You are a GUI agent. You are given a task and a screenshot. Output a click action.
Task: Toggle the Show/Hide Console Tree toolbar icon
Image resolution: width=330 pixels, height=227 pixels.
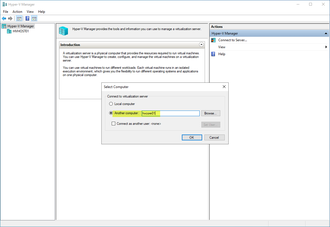(19, 19)
